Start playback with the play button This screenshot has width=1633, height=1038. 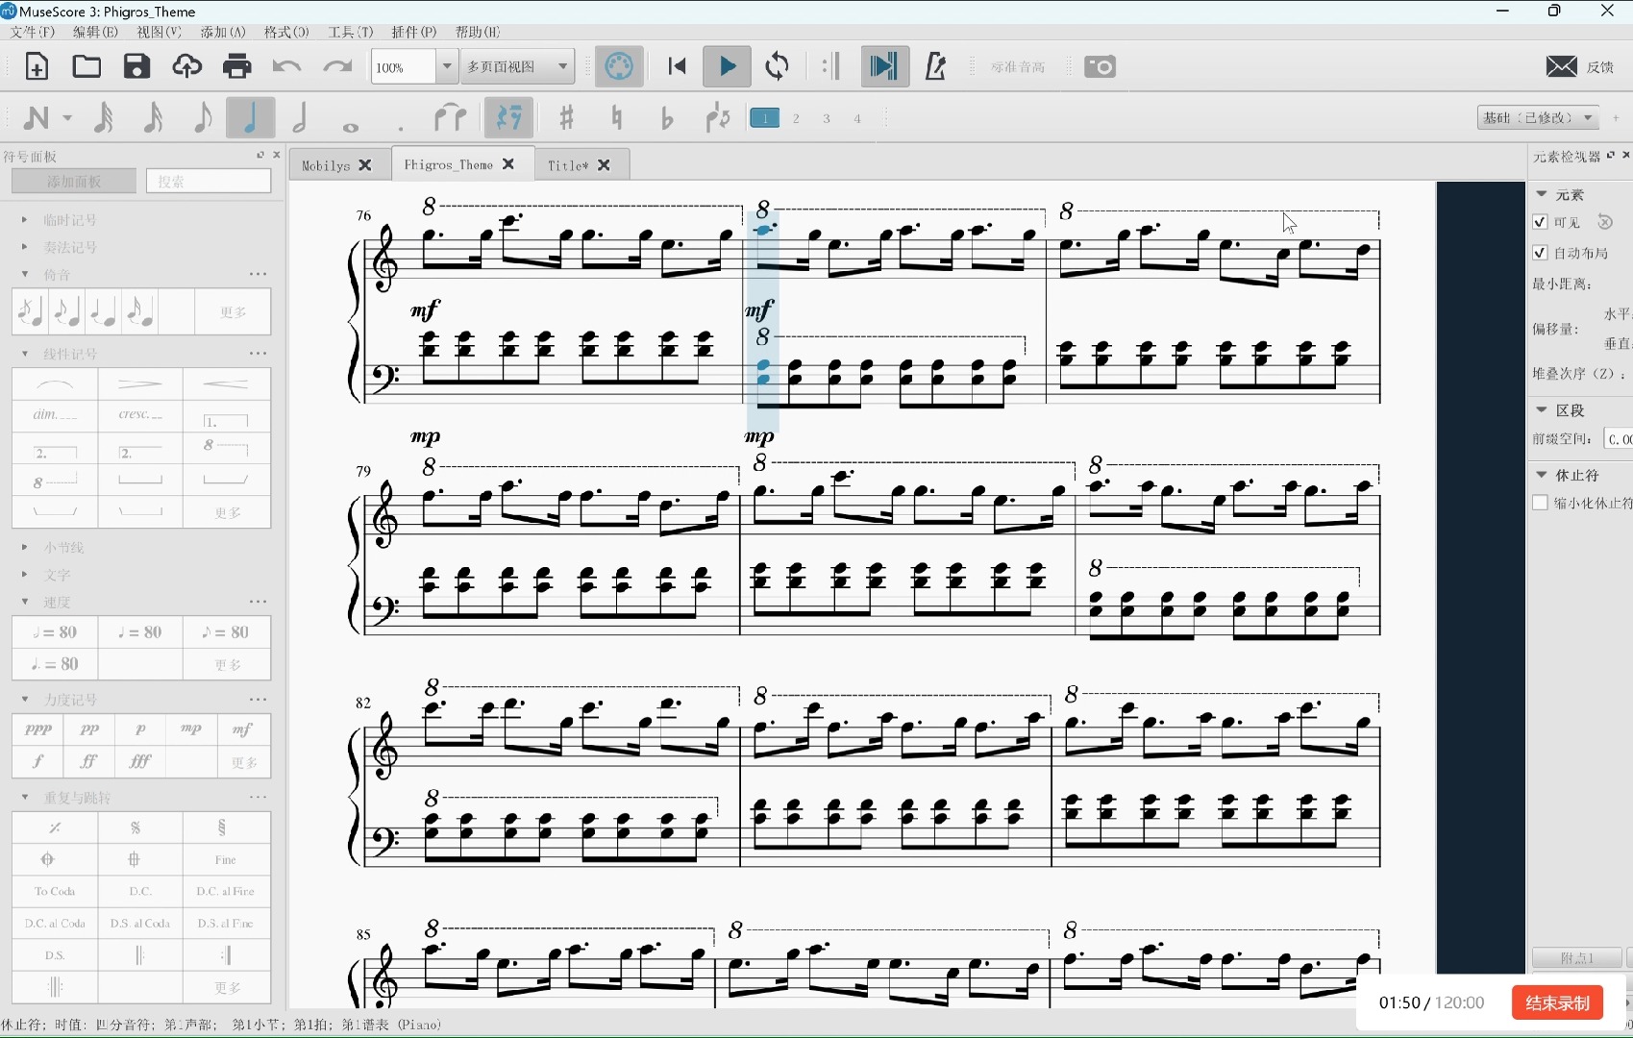click(x=727, y=66)
